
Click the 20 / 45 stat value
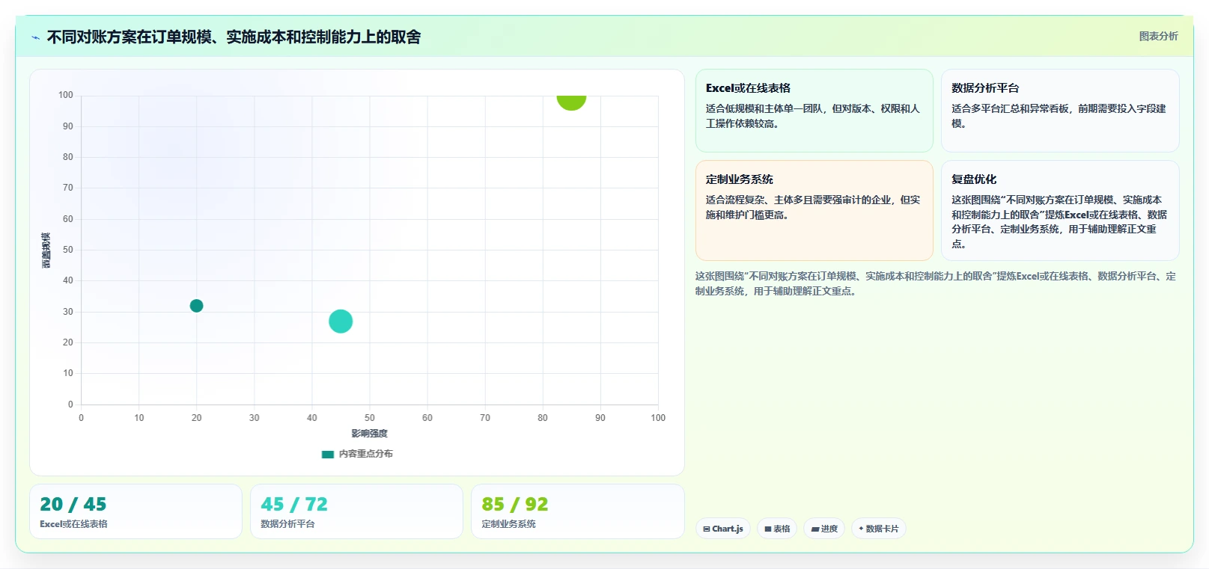pos(73,505)
